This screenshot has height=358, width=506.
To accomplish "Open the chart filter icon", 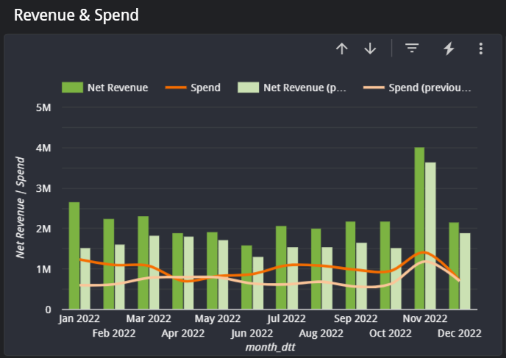I will click(x=412, y=49).
